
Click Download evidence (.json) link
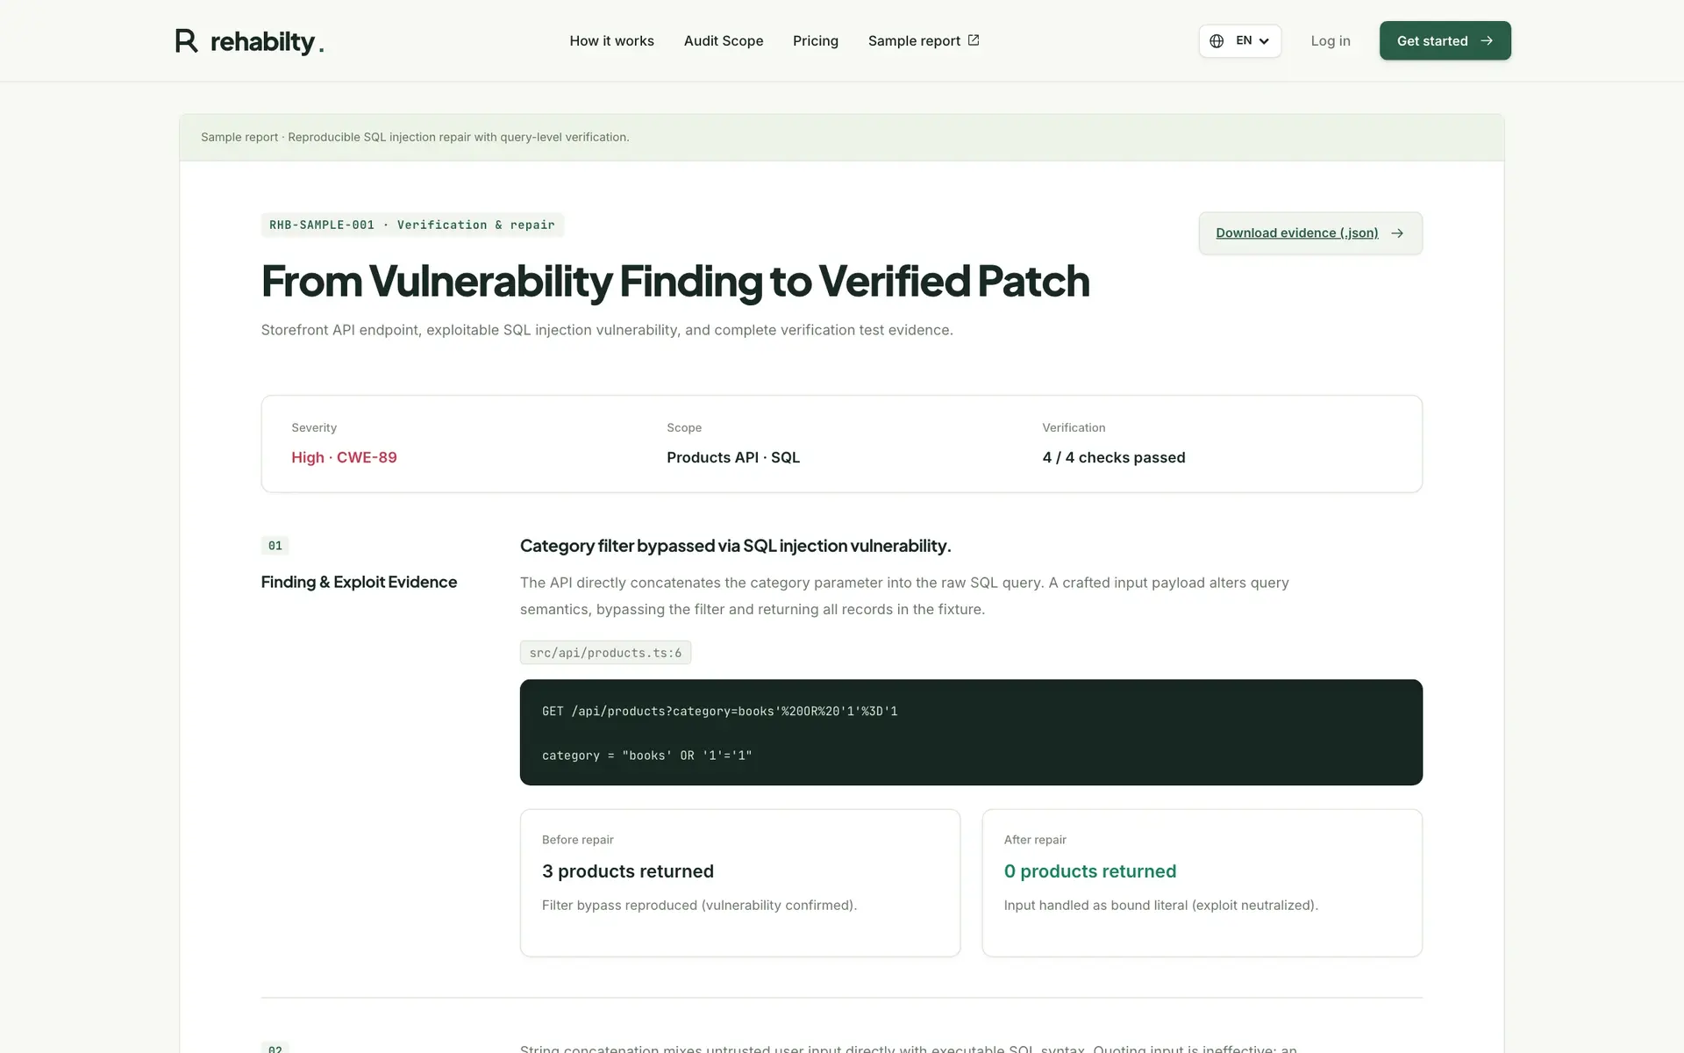click(x=1310, y=233)
